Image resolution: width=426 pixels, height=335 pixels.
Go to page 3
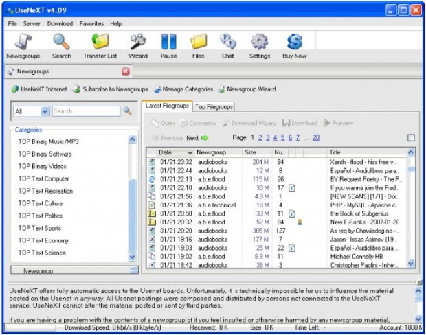coord(268,137)
